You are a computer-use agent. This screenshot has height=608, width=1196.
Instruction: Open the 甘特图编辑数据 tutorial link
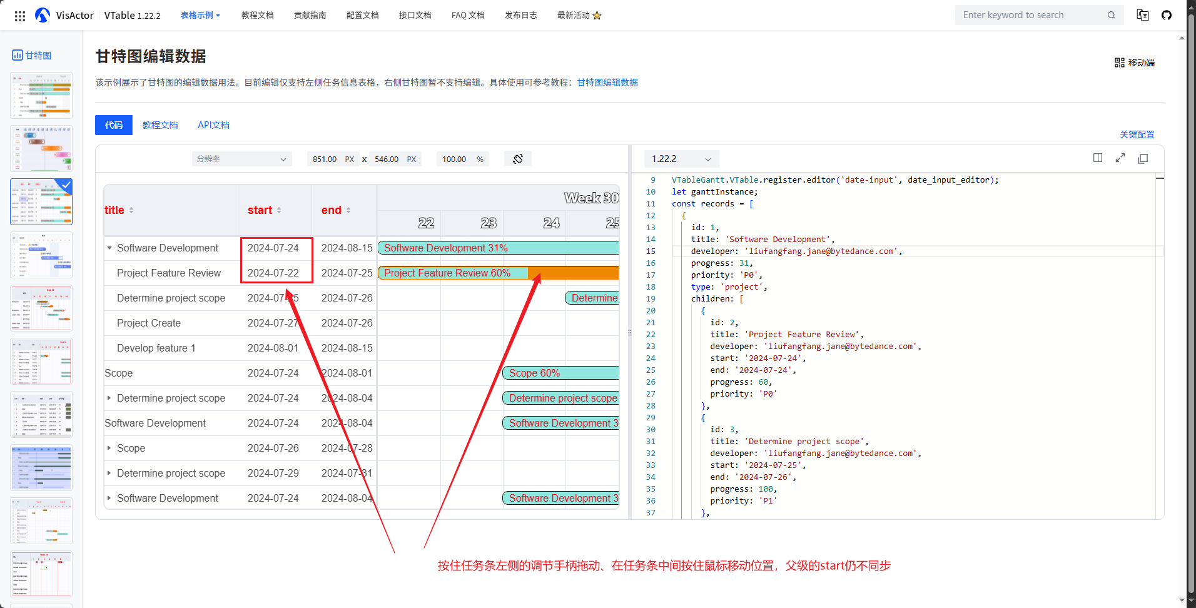point(607,83)
